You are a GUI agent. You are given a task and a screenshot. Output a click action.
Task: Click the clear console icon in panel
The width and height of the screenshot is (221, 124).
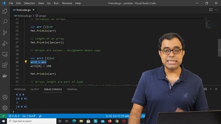[x=205, y=89]
